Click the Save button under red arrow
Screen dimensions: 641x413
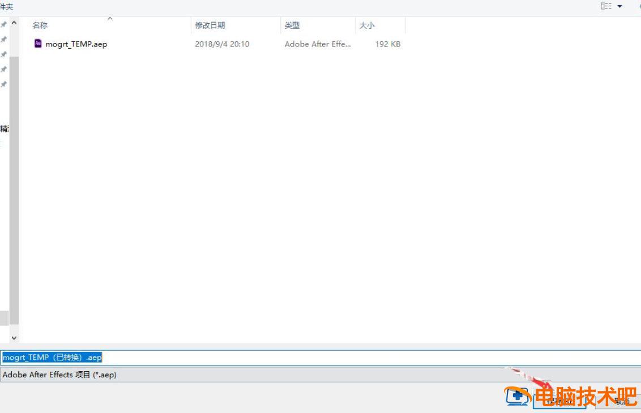pyautogui.click(x=559, y=401)
